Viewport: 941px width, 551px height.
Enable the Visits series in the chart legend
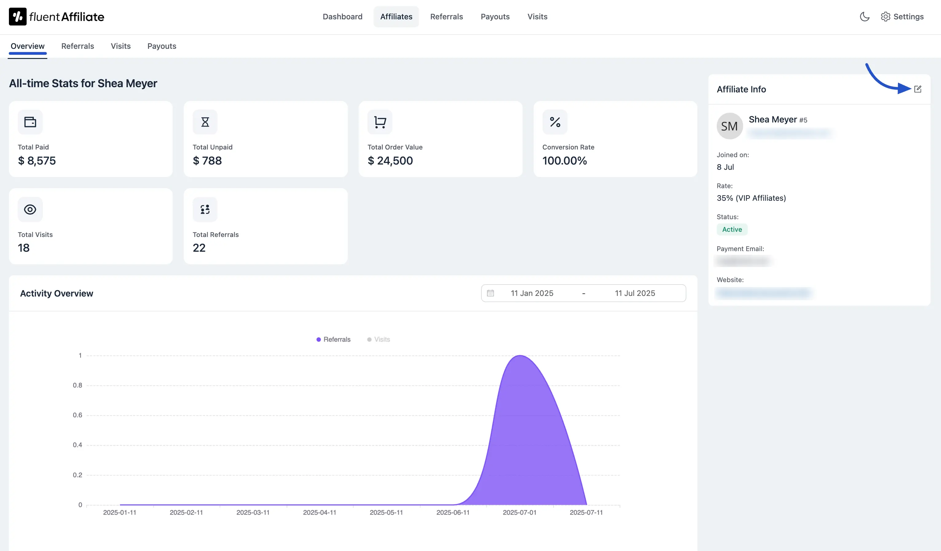coord(378,339)
